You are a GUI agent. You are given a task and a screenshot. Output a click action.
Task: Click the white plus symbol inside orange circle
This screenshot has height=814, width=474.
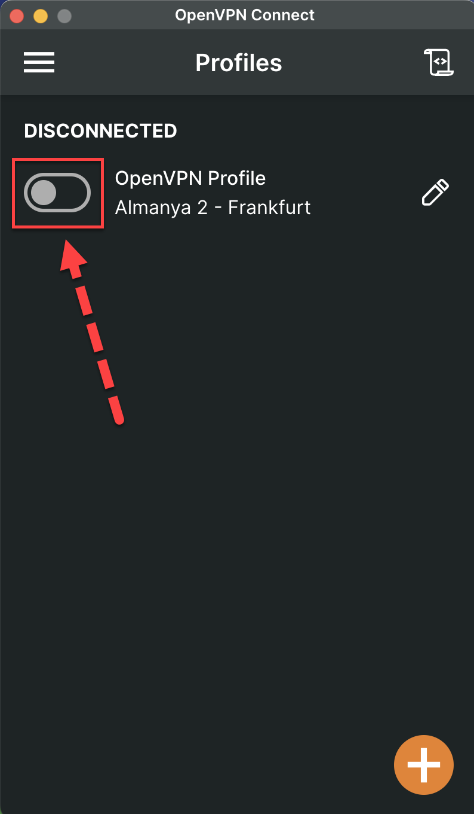(424, 764)
